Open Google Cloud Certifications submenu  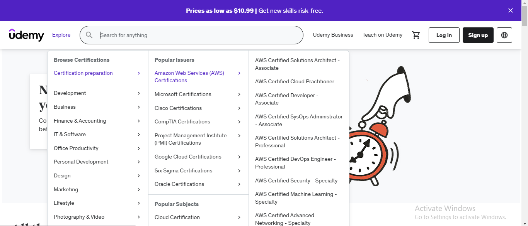198,157
